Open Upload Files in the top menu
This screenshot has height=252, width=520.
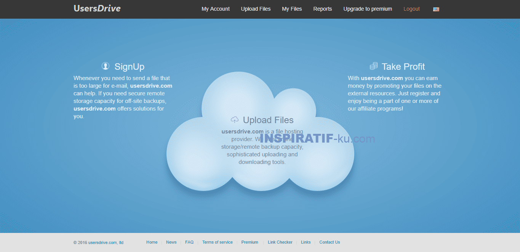click(256, 9)
